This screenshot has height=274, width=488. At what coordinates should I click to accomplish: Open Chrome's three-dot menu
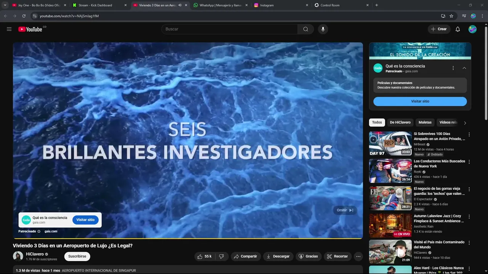(482, 16)
